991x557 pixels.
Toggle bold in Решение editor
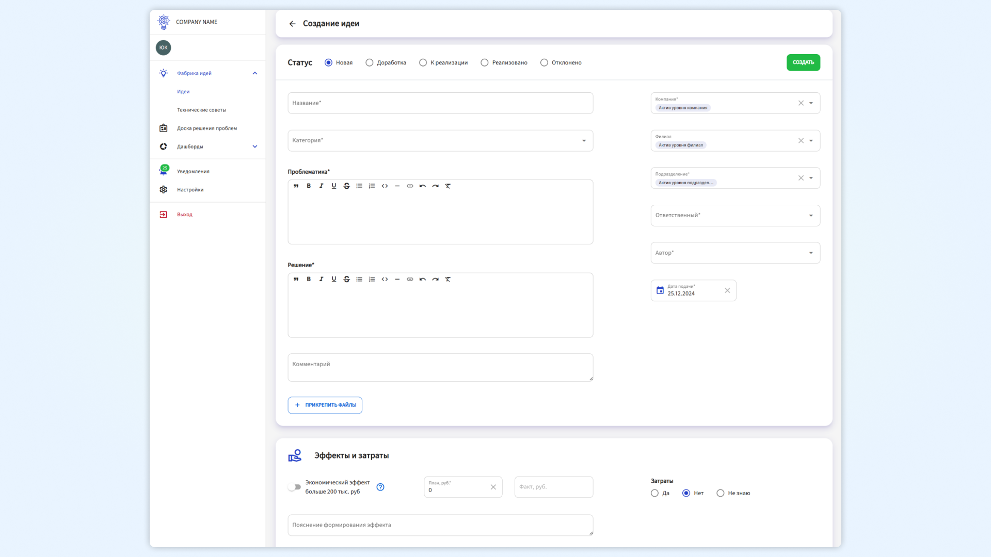[x=309, y=280]
